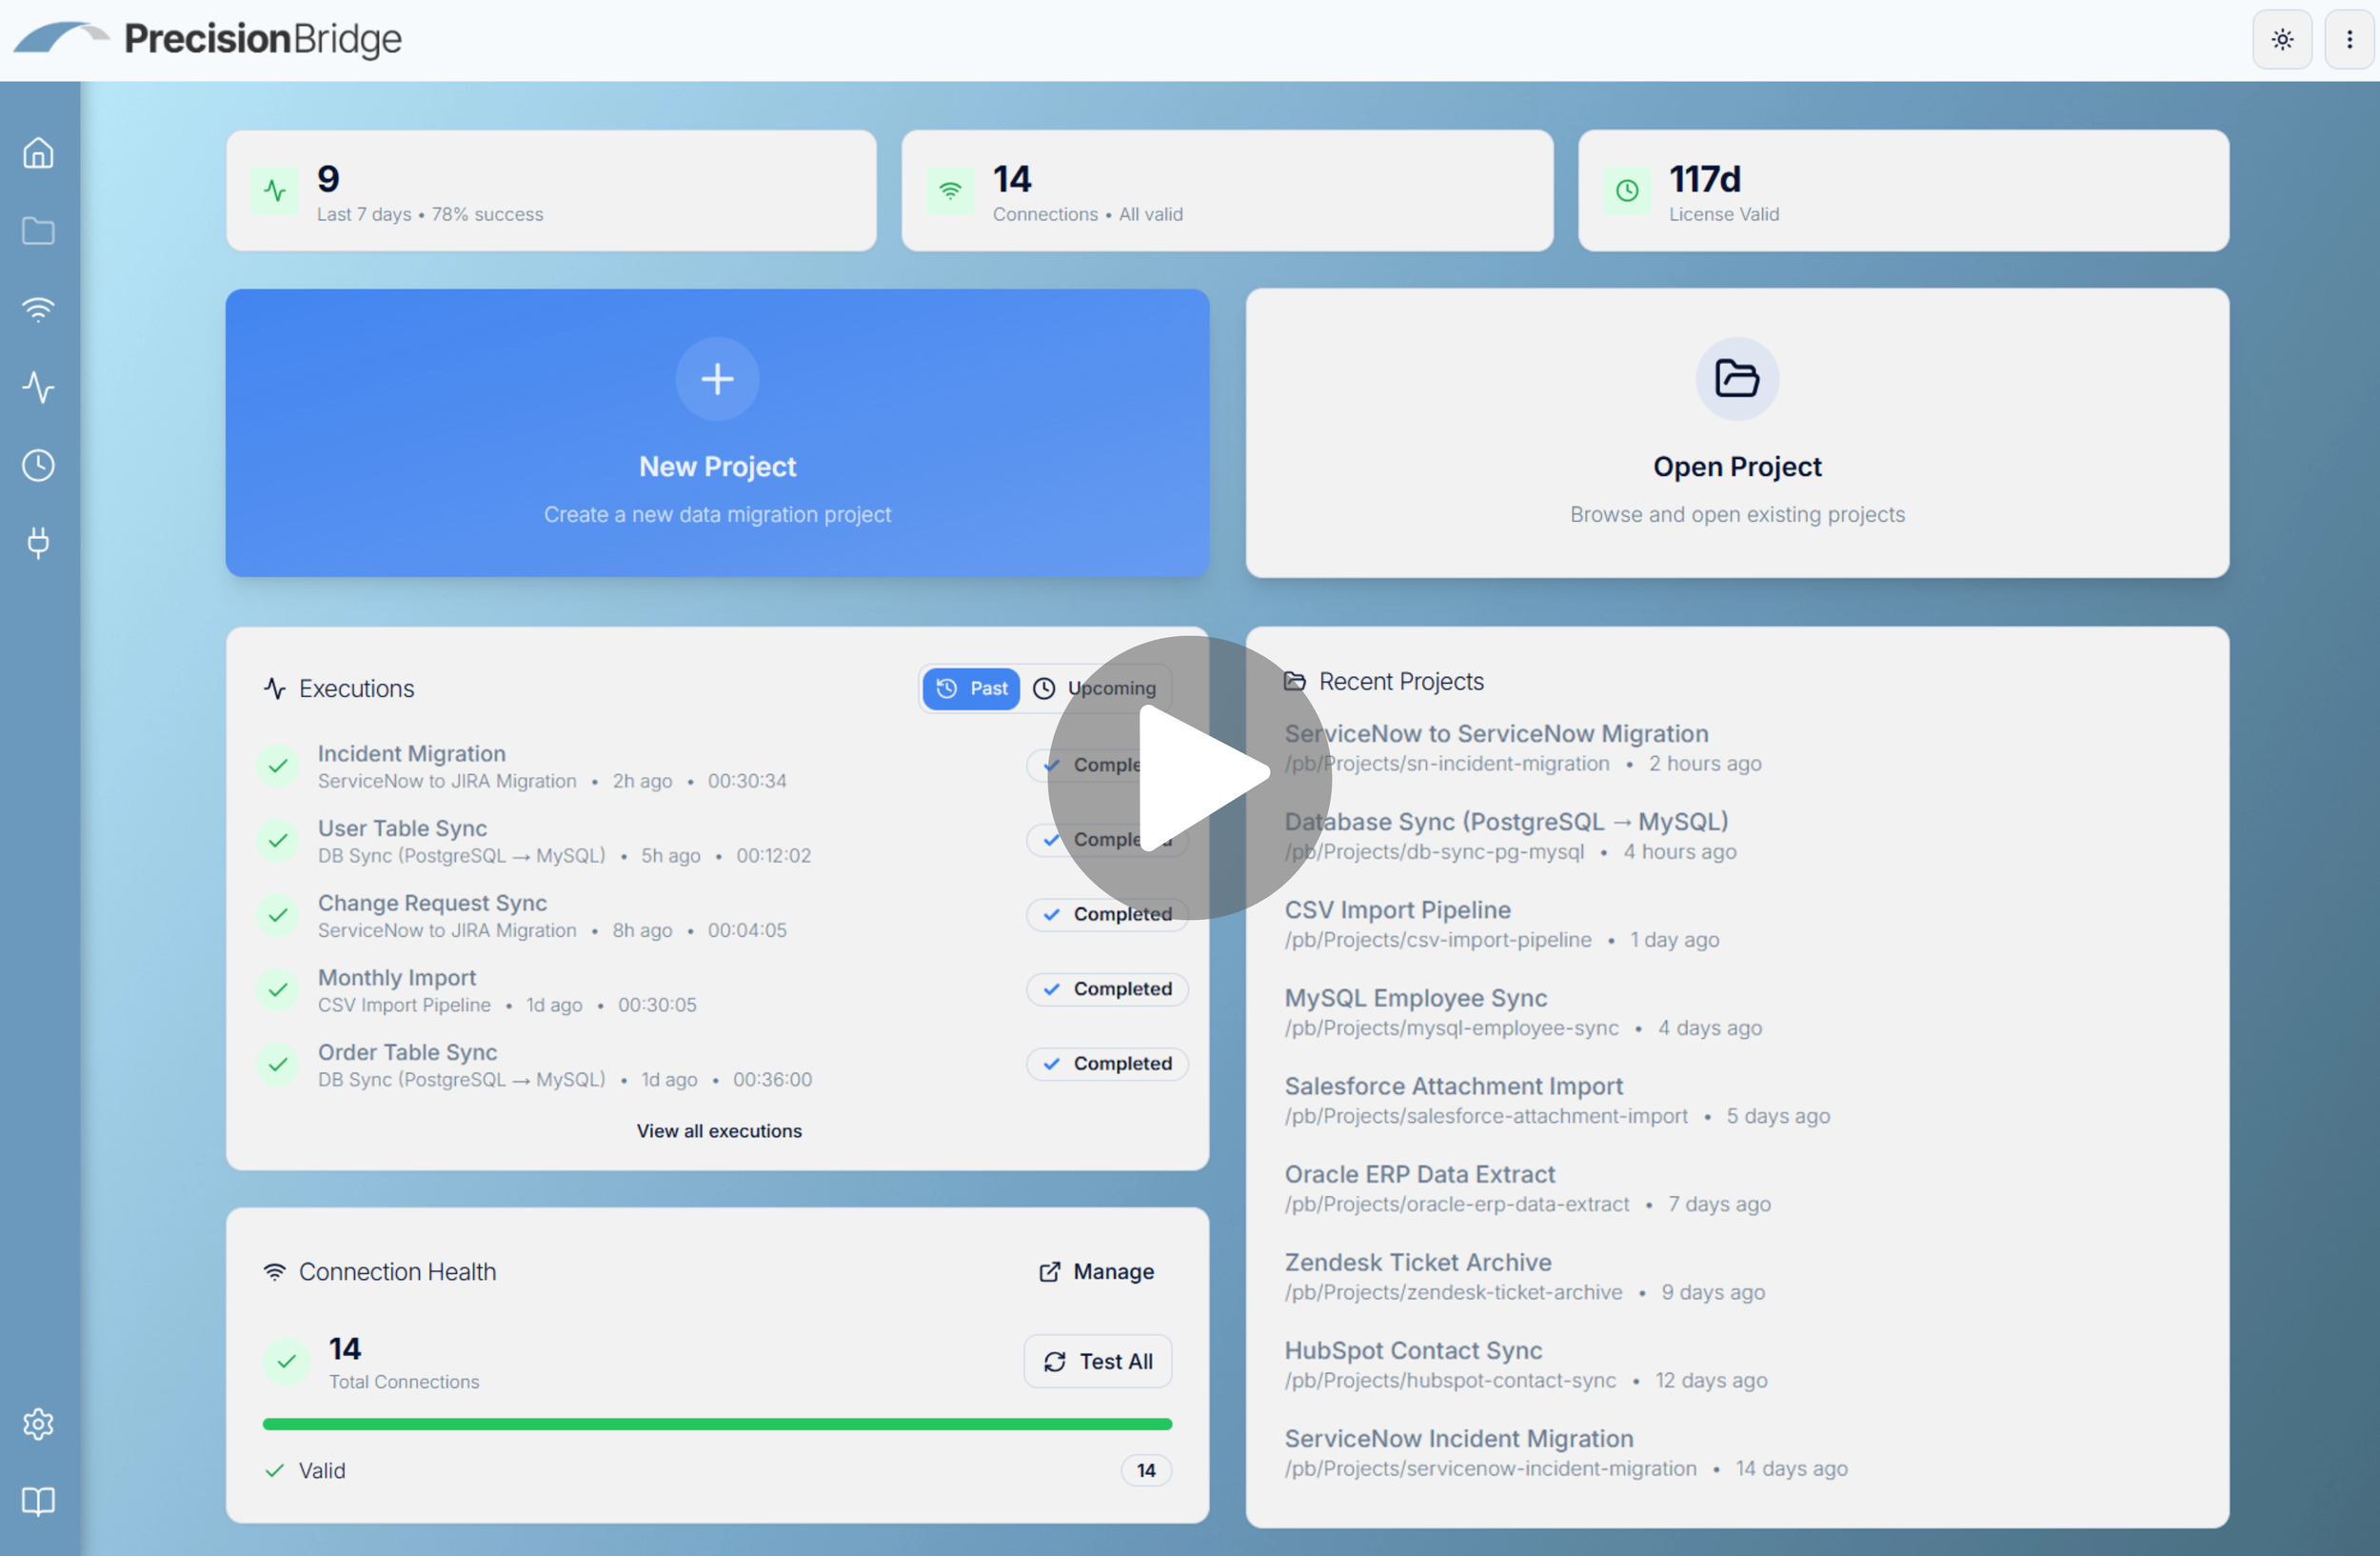Open the User Table Sync execution

tap(722, 841)
